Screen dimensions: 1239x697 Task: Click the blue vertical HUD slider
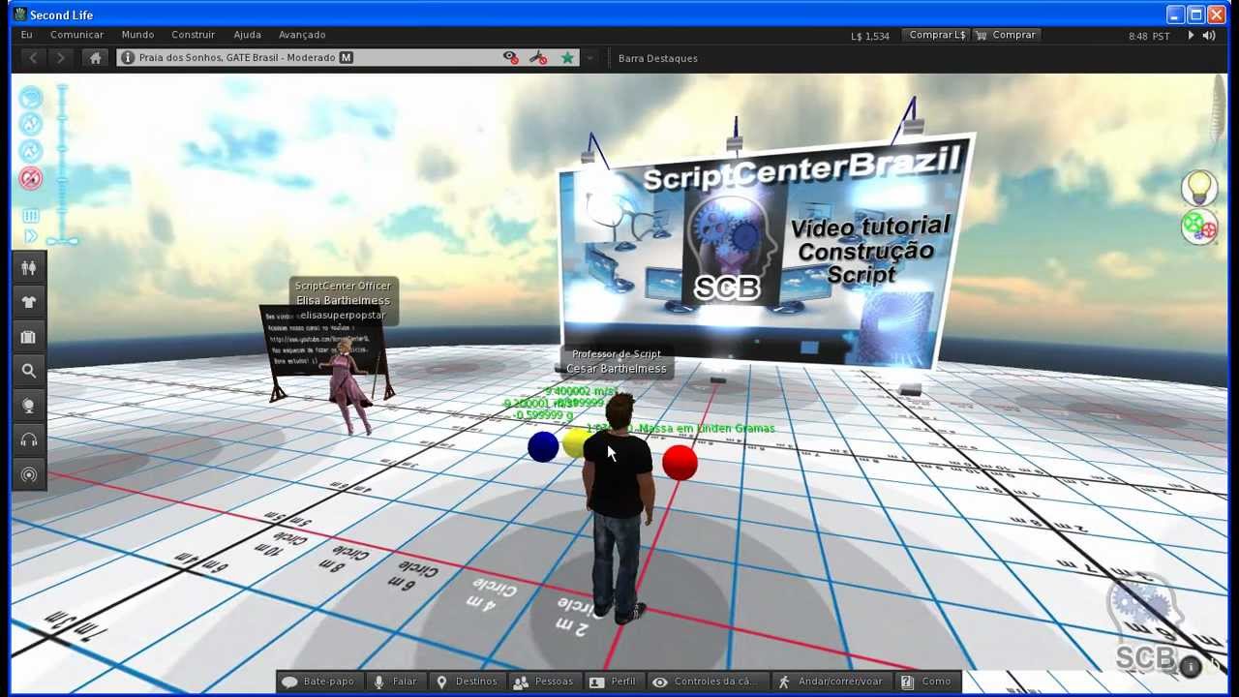(63, 163)
